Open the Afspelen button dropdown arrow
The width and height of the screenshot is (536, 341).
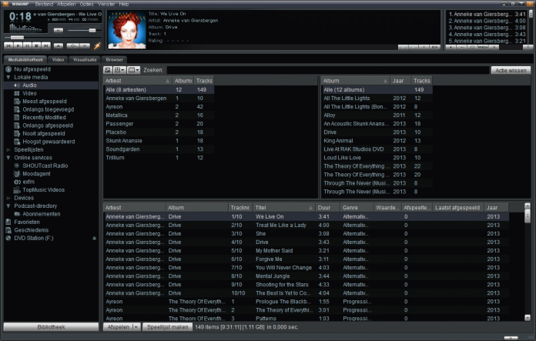click(136, 327)
